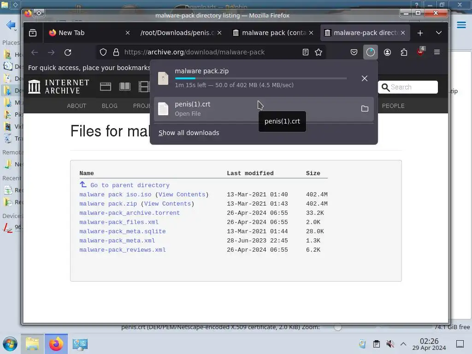Reload the current page
This screenshot has width=472, height=354.
tap(68, 53)
